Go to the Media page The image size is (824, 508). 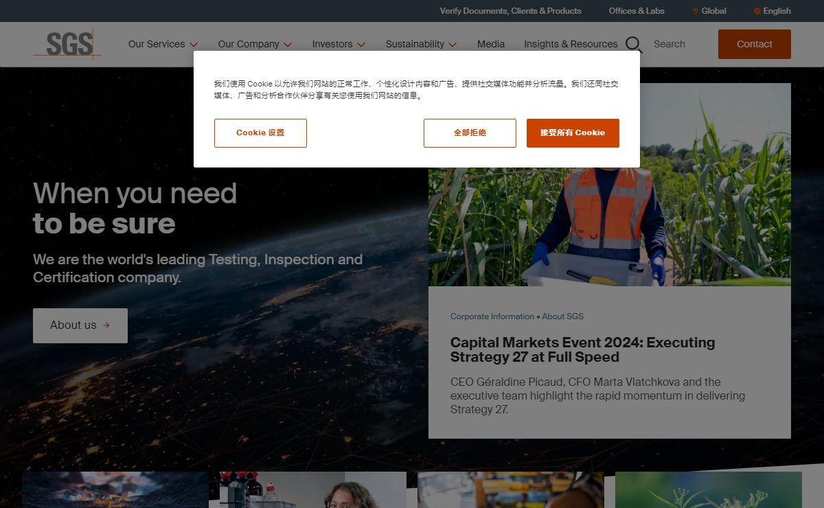[491, 44]
